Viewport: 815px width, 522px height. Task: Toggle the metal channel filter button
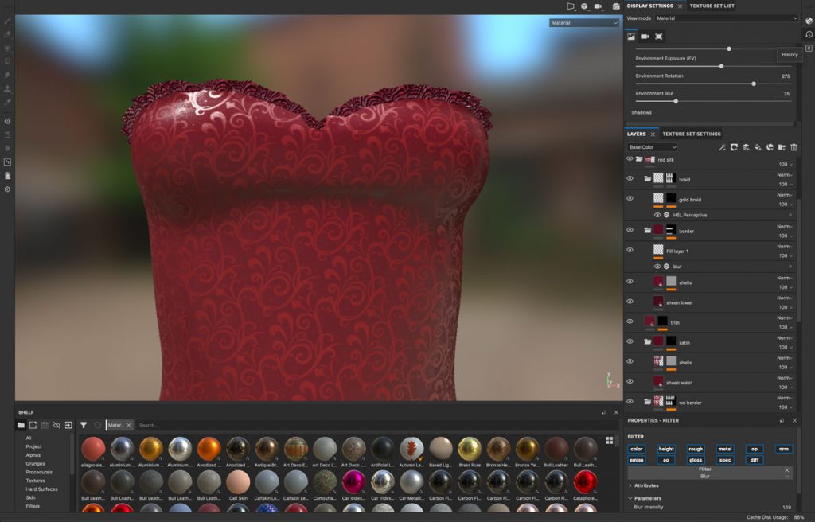724,450
